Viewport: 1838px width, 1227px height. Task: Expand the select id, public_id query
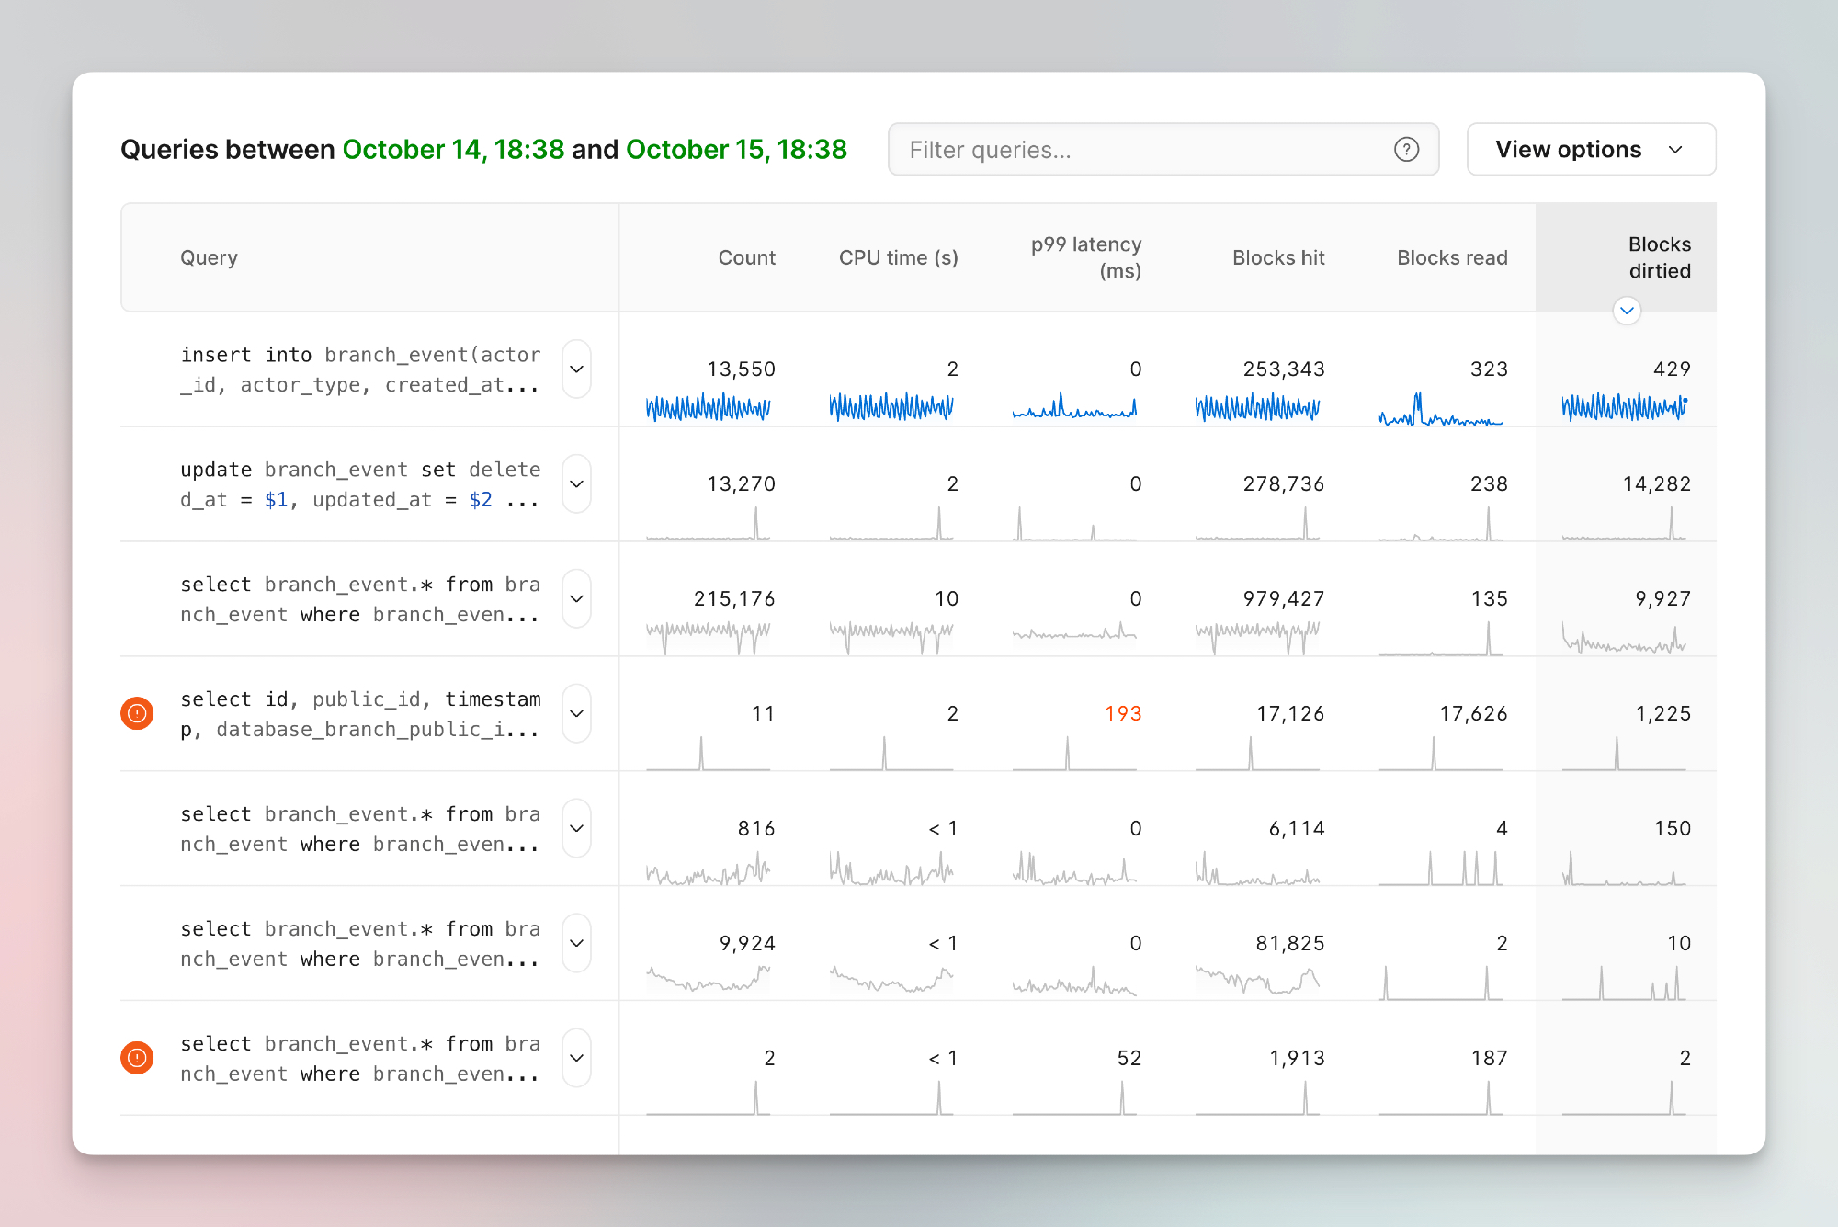coord(576,713)
